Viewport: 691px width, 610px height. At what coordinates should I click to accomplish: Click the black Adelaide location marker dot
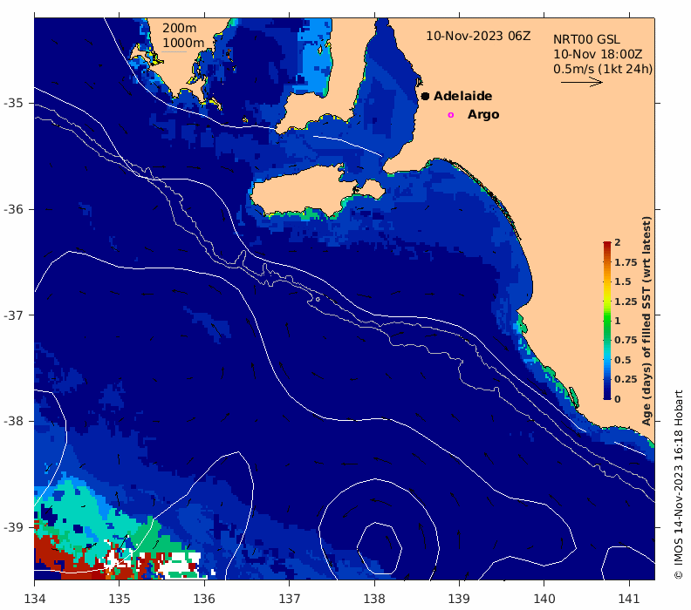425,96
